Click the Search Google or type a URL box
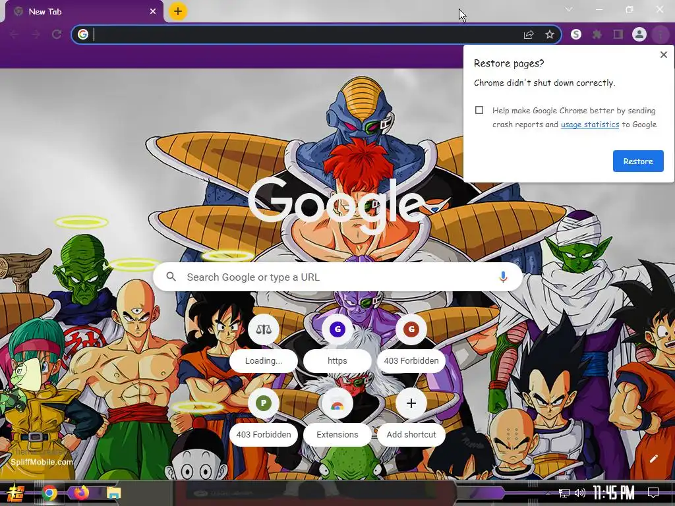 (338, 277)
